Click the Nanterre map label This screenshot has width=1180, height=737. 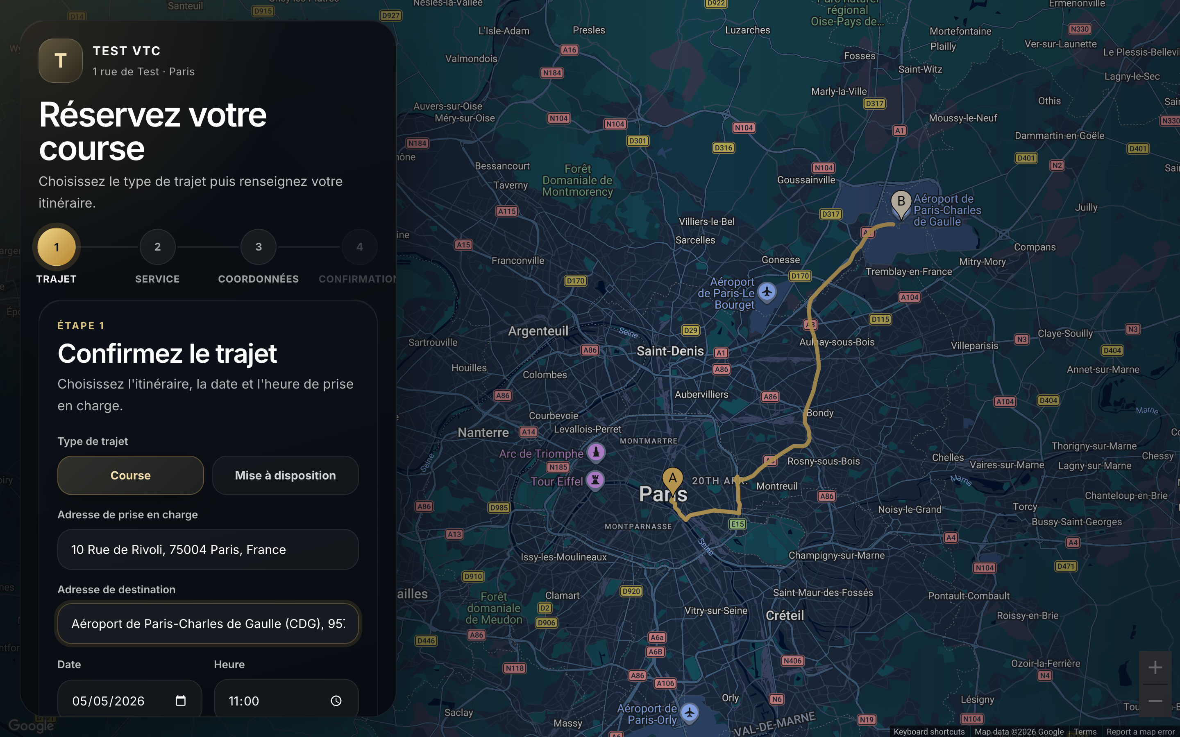(483, 432)
